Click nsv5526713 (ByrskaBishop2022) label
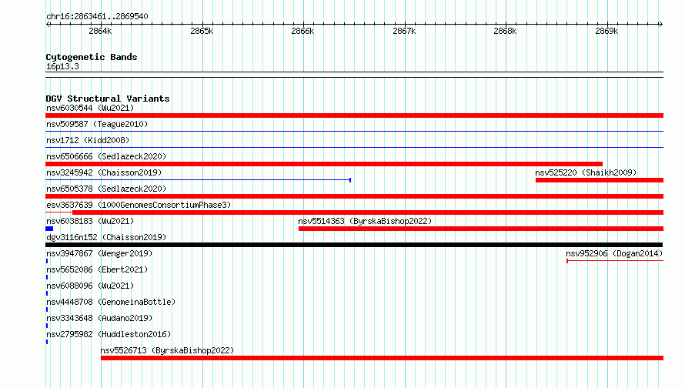Image resolution: width=685 pixels, height=388 pixels. [x=167, y=350]
